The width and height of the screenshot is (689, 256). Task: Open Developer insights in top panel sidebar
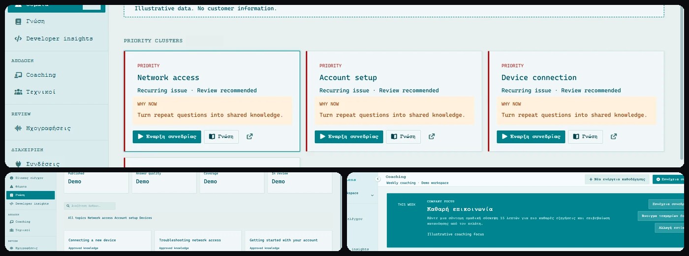click(x=57, y=39)
